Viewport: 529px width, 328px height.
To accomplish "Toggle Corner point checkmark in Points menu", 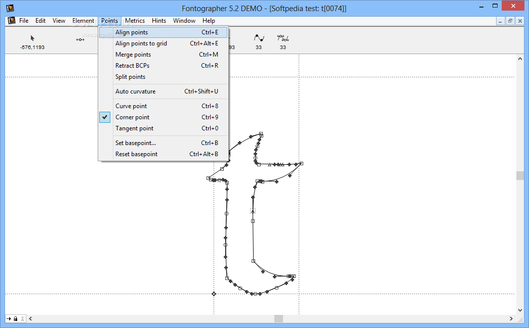I will tap(105, 117).
